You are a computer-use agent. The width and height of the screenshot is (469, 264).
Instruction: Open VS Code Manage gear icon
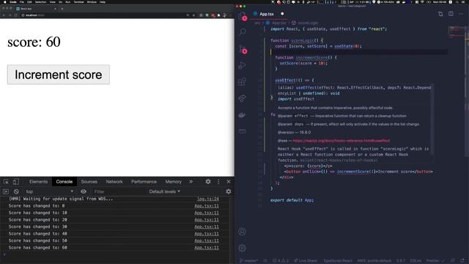coord(243,248)
